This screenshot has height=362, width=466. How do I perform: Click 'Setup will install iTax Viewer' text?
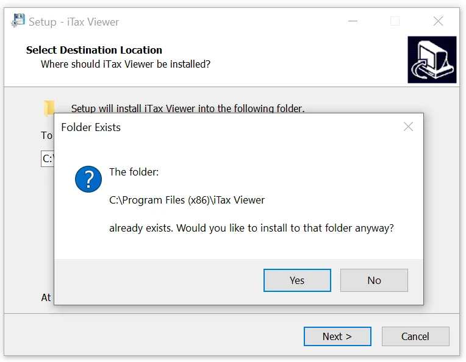(x=188, y=108)
